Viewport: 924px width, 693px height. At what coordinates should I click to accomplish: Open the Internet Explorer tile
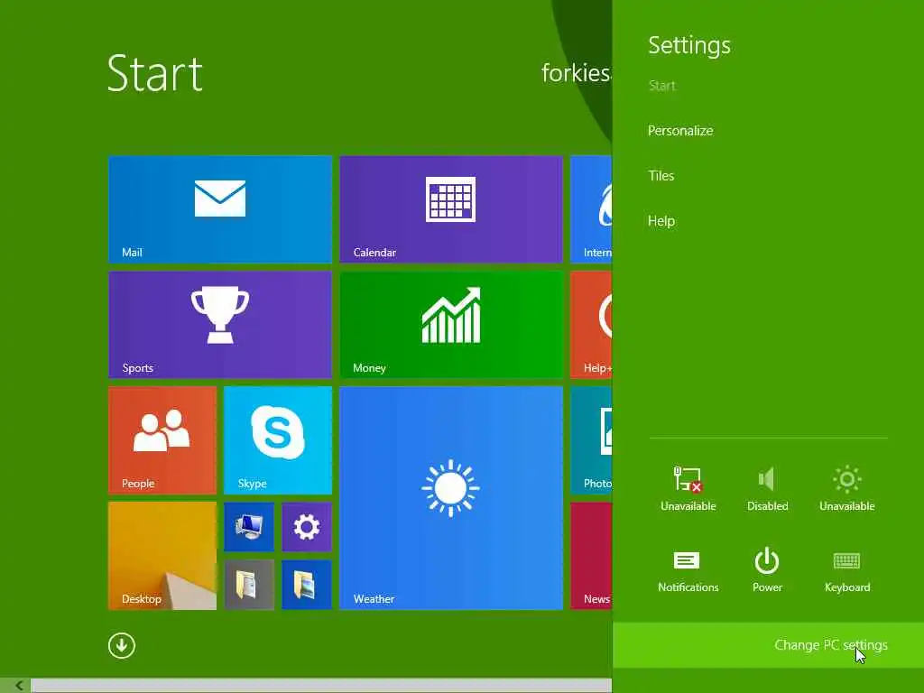[591, 208]
